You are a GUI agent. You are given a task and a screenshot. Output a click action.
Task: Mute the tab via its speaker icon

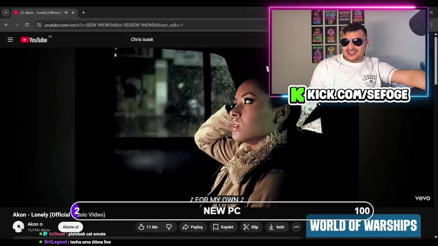pos(66,13)
